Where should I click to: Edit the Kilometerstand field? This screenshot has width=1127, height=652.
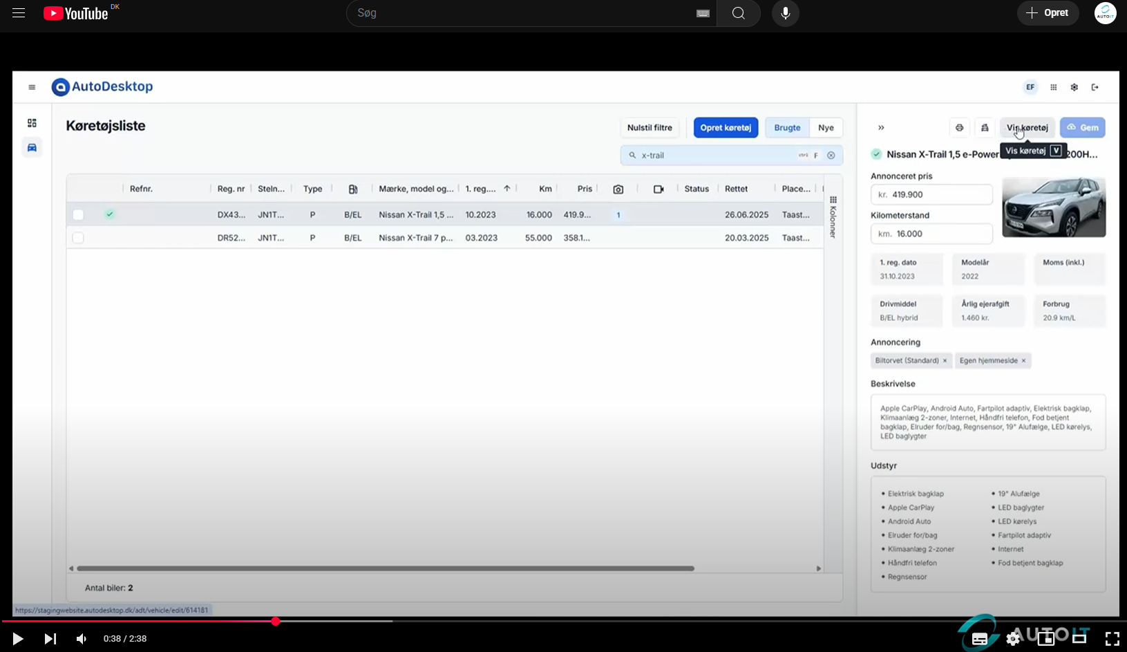(931, 234)
